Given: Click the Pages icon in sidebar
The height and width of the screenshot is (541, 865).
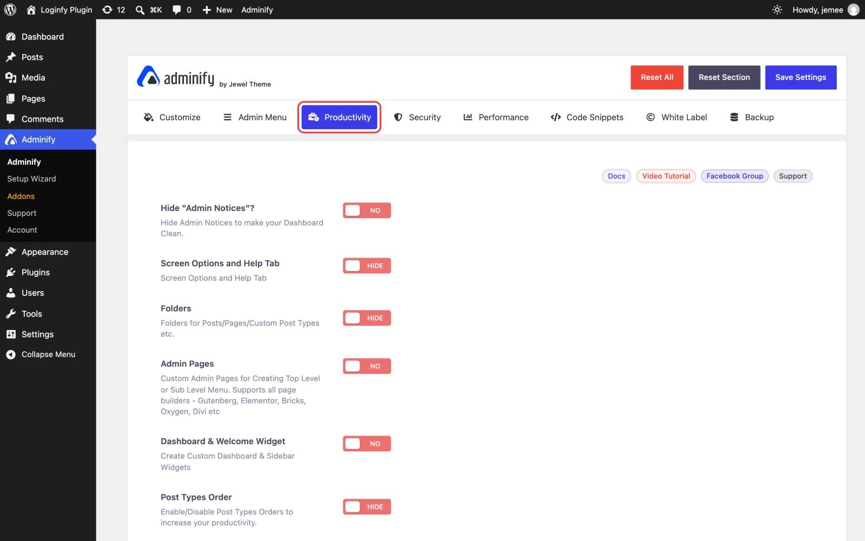Looking at the screenshot, I should point(11,98).
